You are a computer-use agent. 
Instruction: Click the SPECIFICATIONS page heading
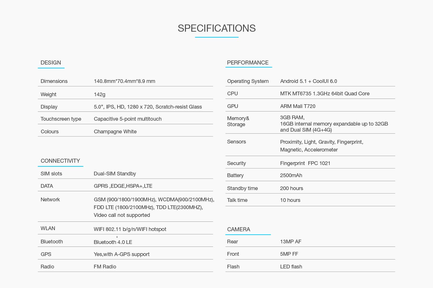pos(216,28)
